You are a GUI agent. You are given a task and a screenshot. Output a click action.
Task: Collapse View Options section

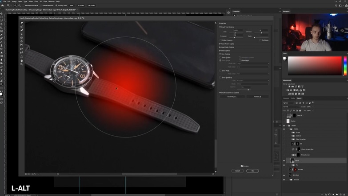click(220, 54)
